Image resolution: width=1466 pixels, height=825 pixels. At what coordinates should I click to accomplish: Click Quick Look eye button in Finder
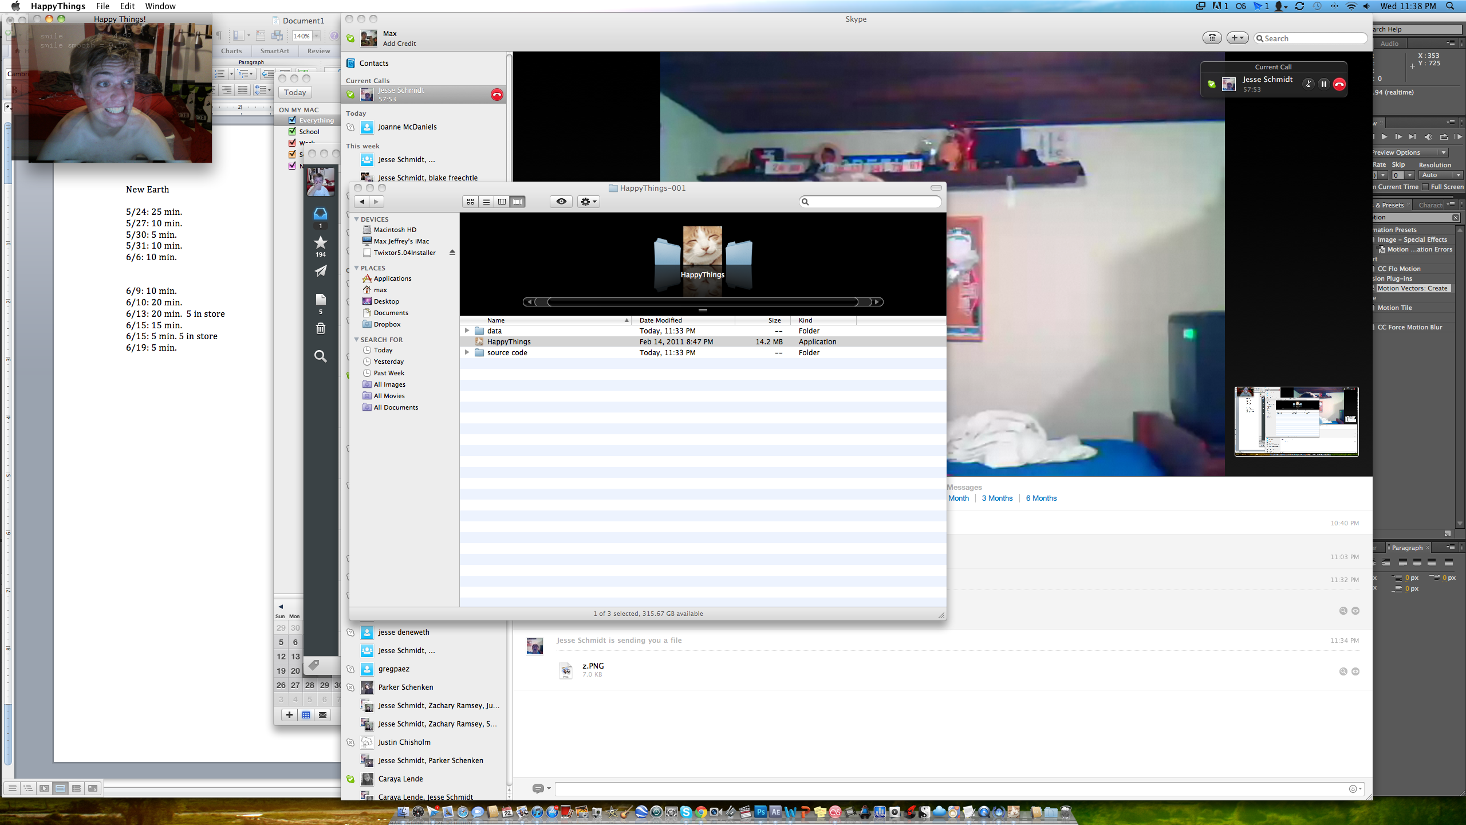coord(561,202)
